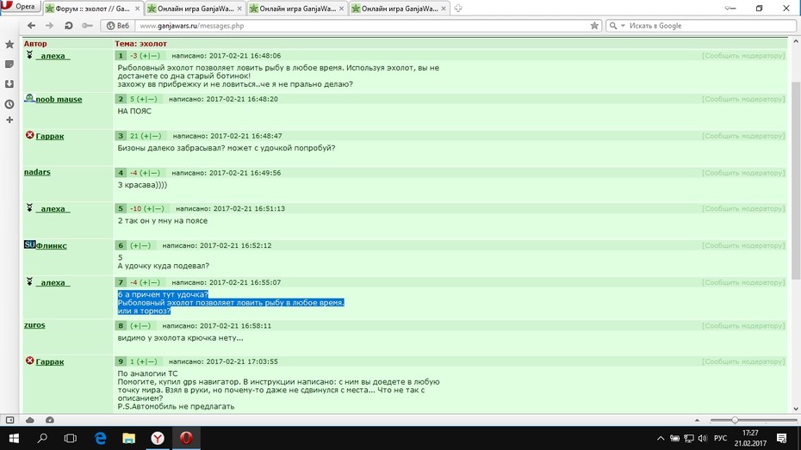
Task: Open Windows taskbar search
Action: point(42,438)
